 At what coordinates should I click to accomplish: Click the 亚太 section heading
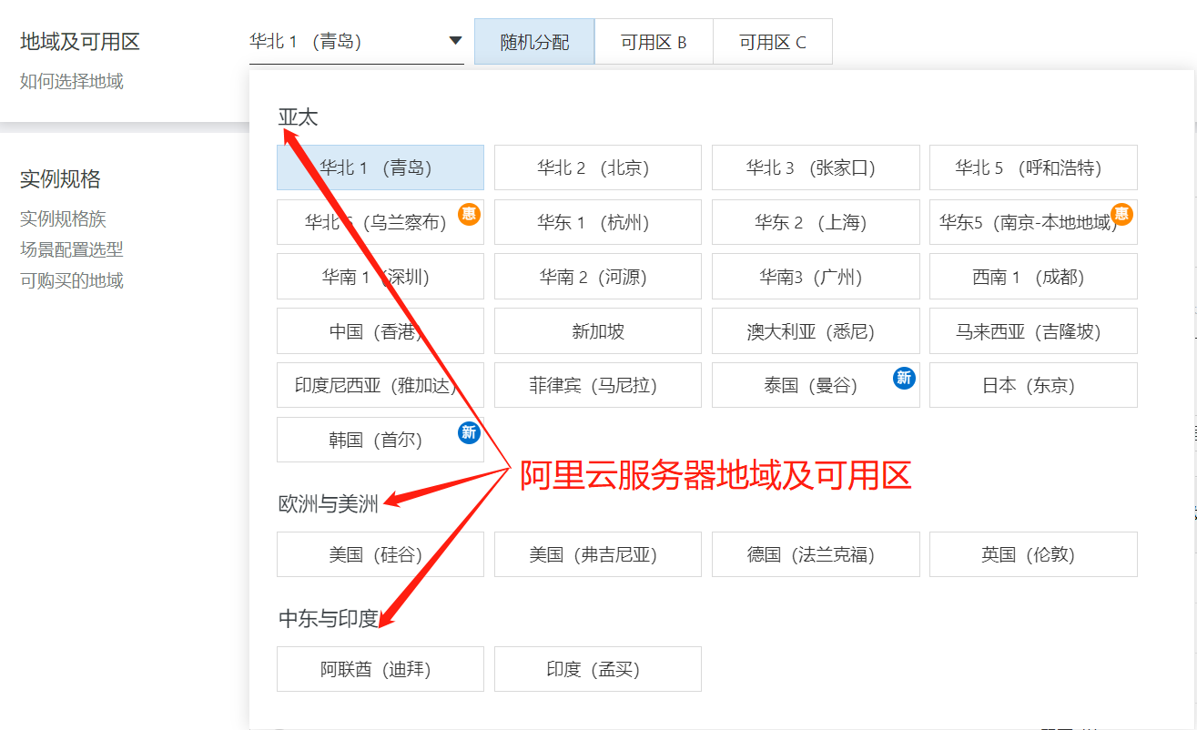click(x=298, y=117)
